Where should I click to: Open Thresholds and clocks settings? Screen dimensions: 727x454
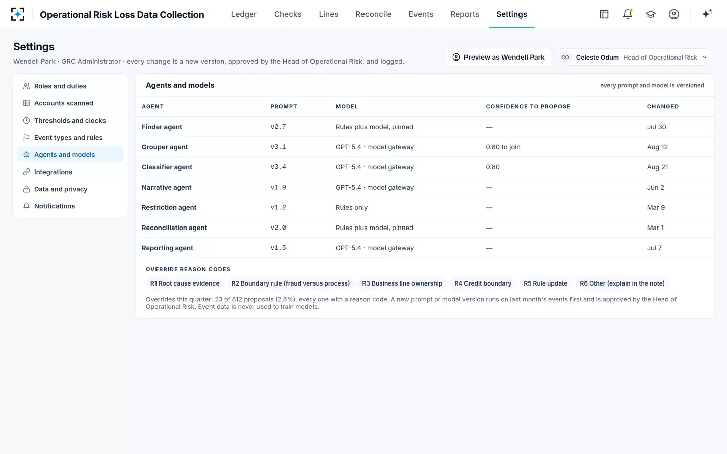point(70,121)
